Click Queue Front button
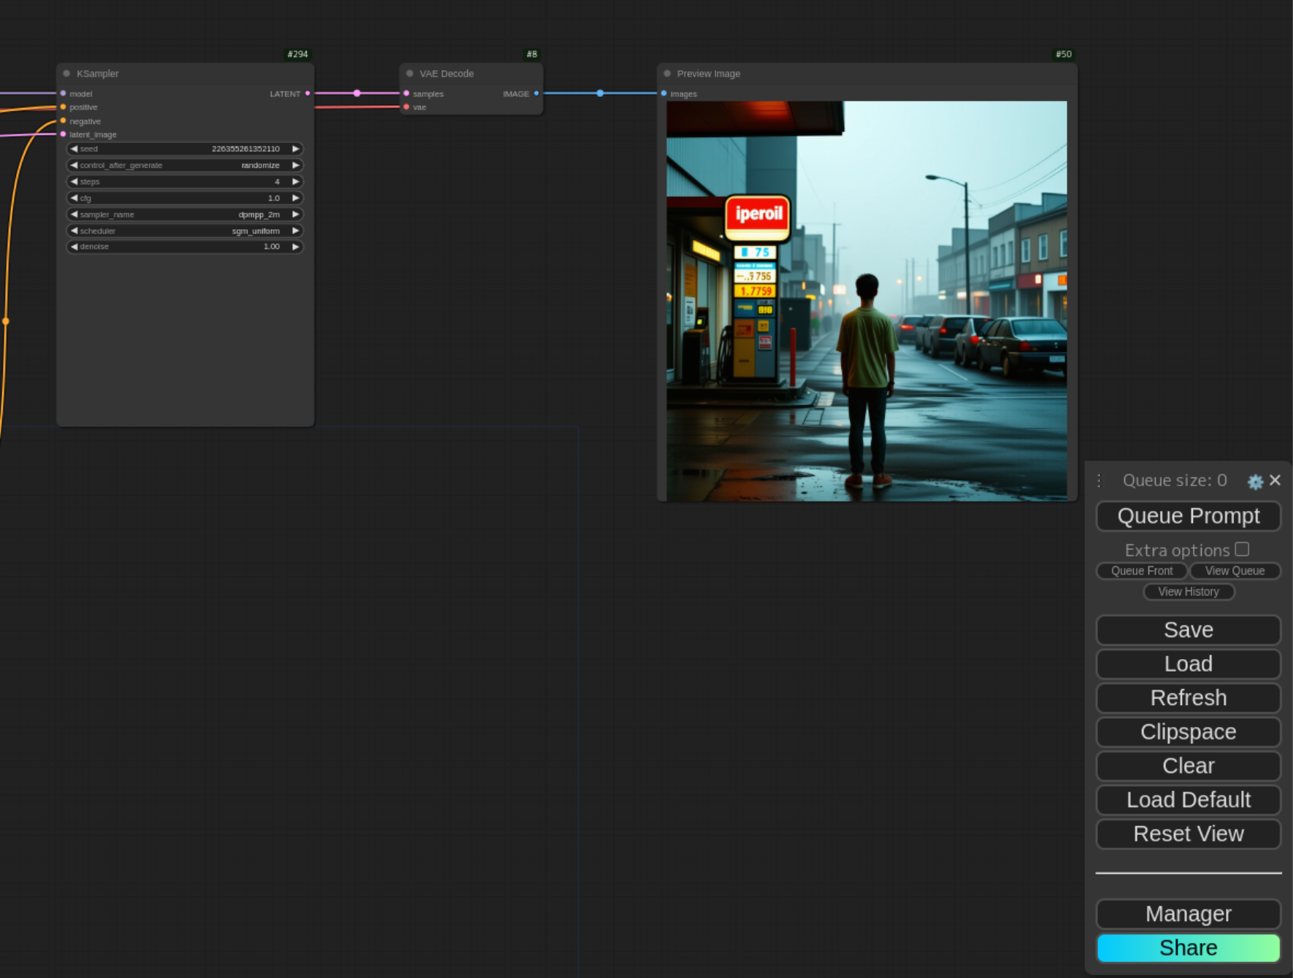Screen dimensions: 1293x978 [x=1142, y=571]
